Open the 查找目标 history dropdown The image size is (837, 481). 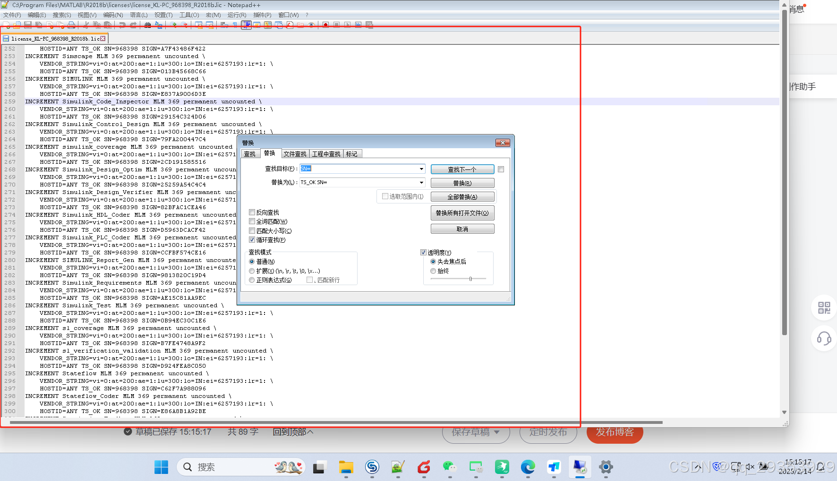tap(421, 169)
